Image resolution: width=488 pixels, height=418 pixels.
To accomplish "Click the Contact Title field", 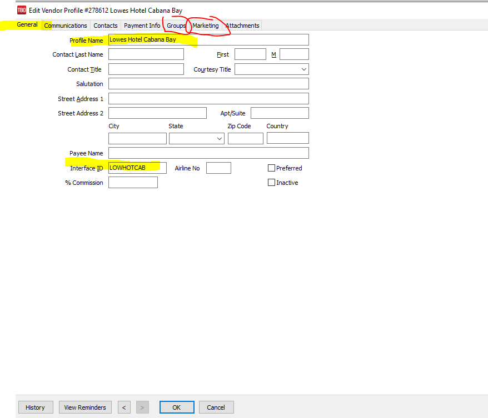I will click(146, 69).
